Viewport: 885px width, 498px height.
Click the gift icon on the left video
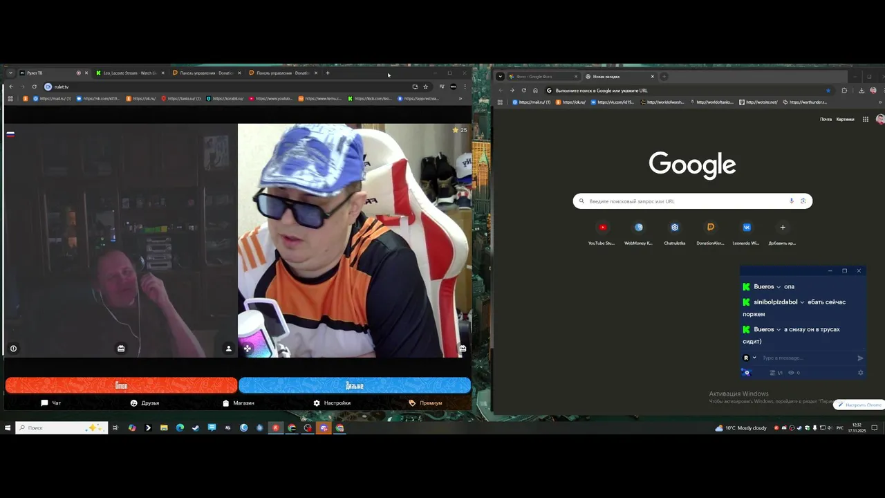tap(121, 349)
